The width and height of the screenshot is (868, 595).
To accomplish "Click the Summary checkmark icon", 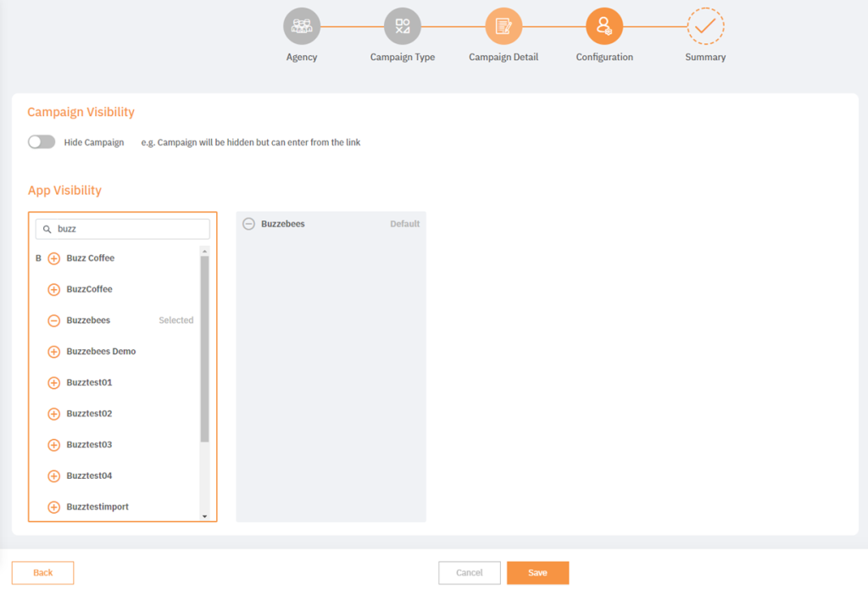I will tap(705, 25).
